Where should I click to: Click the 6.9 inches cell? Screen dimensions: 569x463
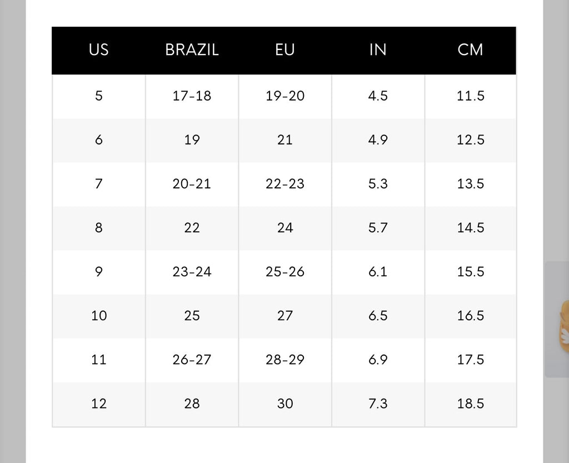point(378,360)
